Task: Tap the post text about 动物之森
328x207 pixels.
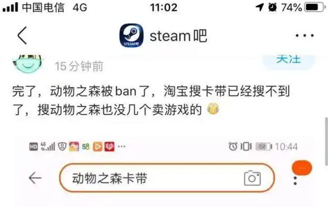Action: [151, 100]
